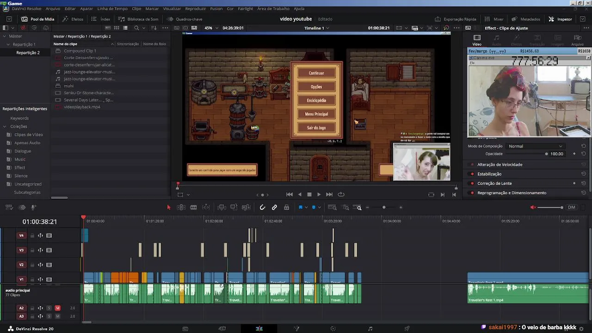Click the media pool search magnifier
Screen dimensions: 592x333
[136, 28]
